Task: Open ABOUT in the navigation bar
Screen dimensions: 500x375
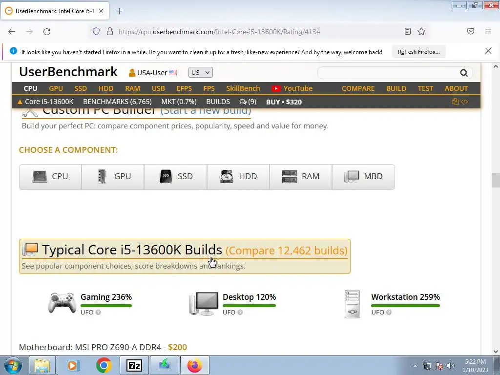Action: click(x=456, y=88)
